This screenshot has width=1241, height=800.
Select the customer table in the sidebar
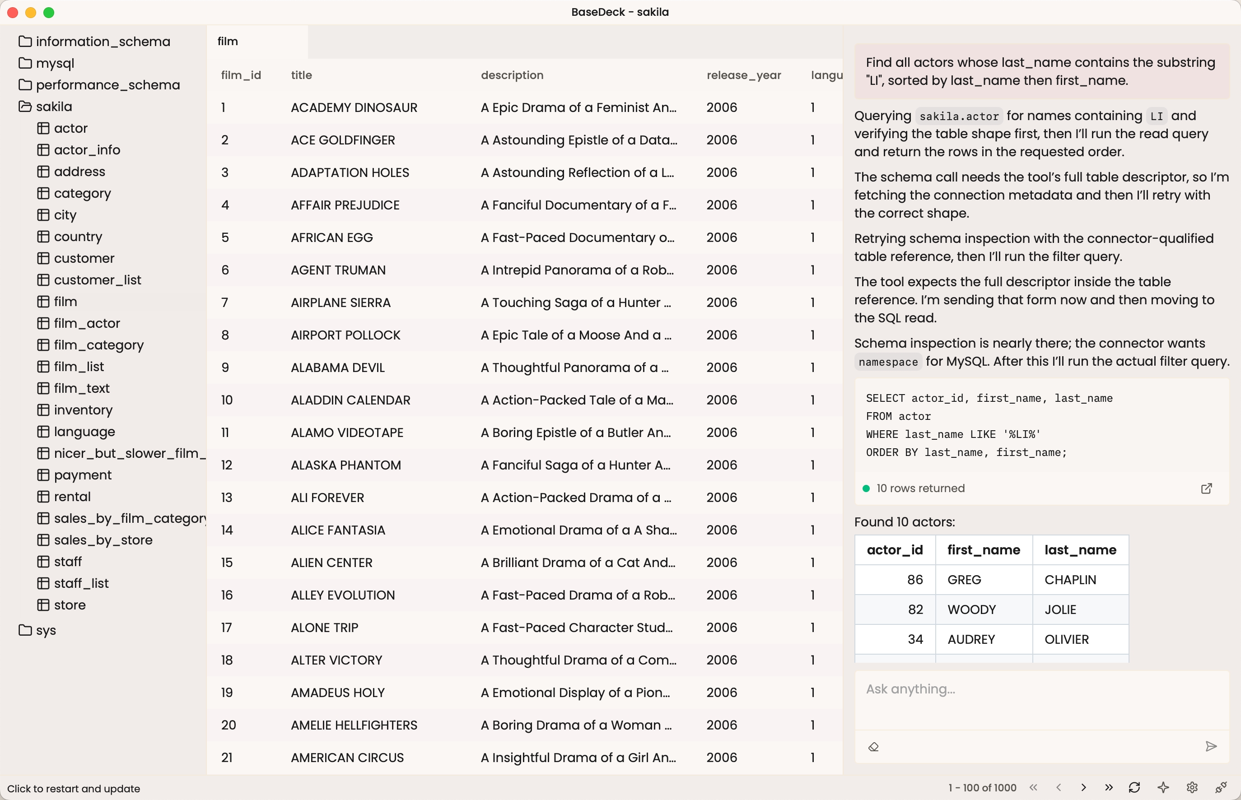tap(84, 258)
